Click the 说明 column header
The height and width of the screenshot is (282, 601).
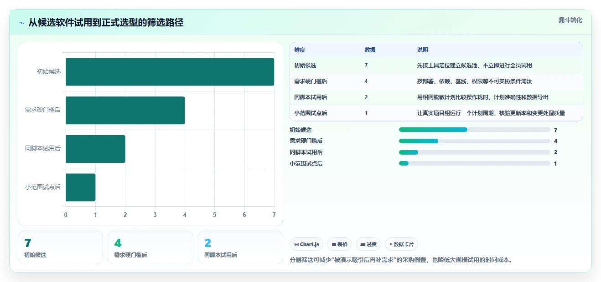423,50
